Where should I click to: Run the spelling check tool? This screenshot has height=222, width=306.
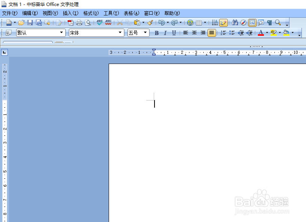pyautogui.click(x=99, y=23)
